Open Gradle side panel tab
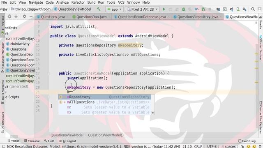Image resolution: width=263 pixels, height=148 pixels. (261, 23)
